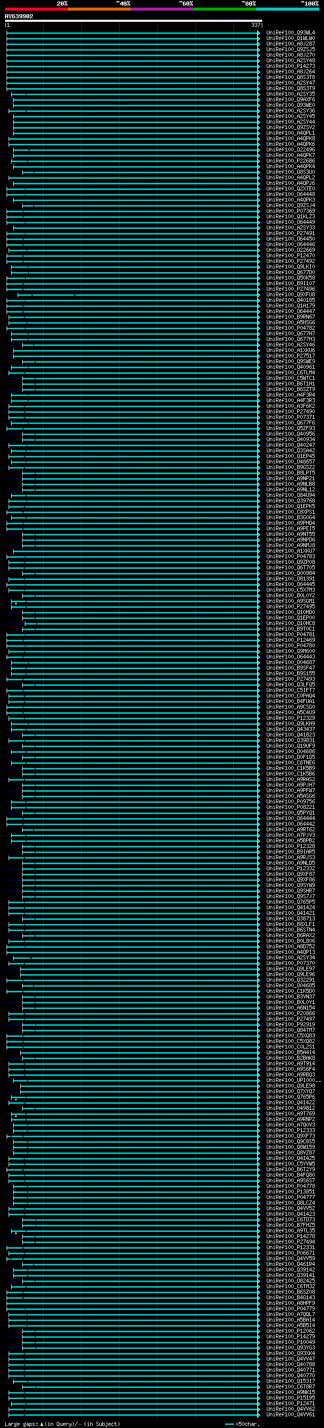Select the UniRef100_C0PAQ4 label
The image size is (324, 1428).
point(291,696)
